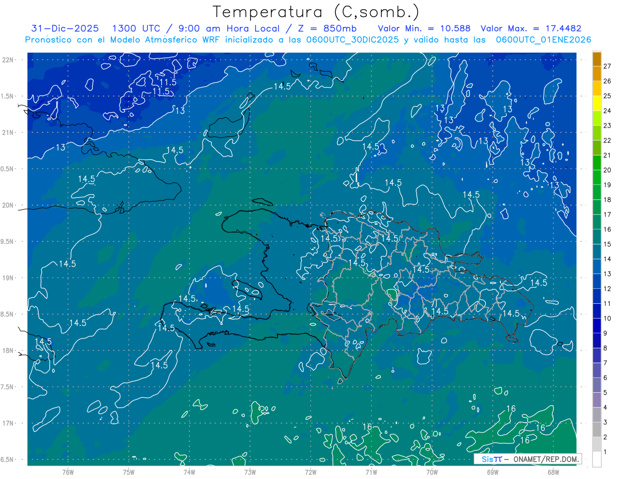Image resolution: width=621 pixels, height=479 pixels.
Task: Click the '6.5N' latitude axis label
Action: (7, 460)
